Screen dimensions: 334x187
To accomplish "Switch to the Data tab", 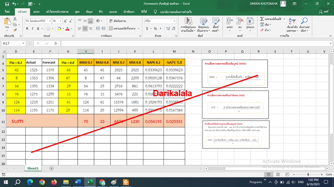I will click(89, 12).
